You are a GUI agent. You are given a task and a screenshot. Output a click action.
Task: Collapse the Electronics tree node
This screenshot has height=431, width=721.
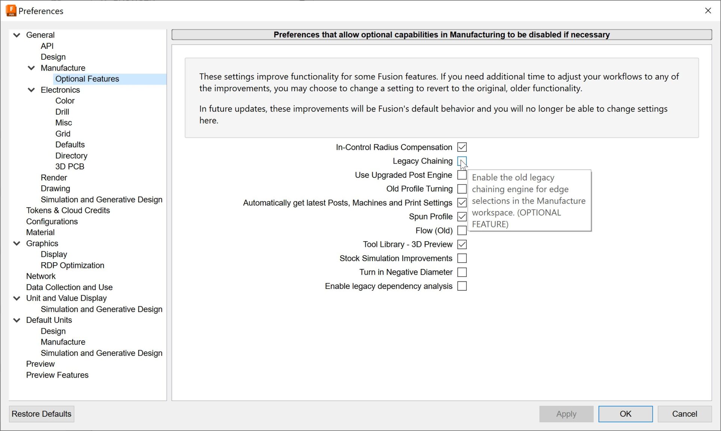pos(32,90)
